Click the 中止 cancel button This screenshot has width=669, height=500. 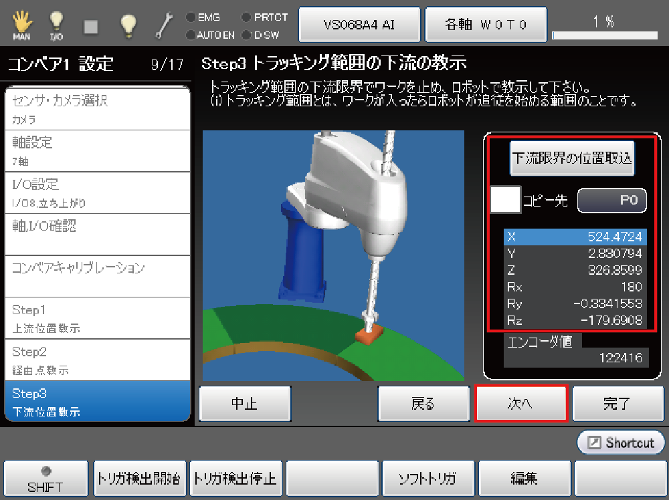pyautogui.click(x=245, y=404)
